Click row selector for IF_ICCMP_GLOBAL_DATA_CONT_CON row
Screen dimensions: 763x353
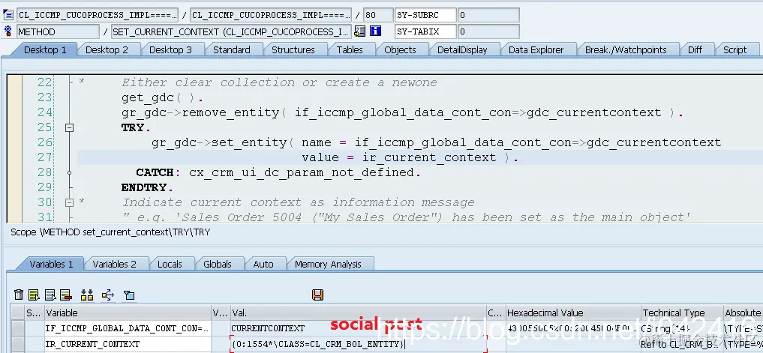(17, 328)
